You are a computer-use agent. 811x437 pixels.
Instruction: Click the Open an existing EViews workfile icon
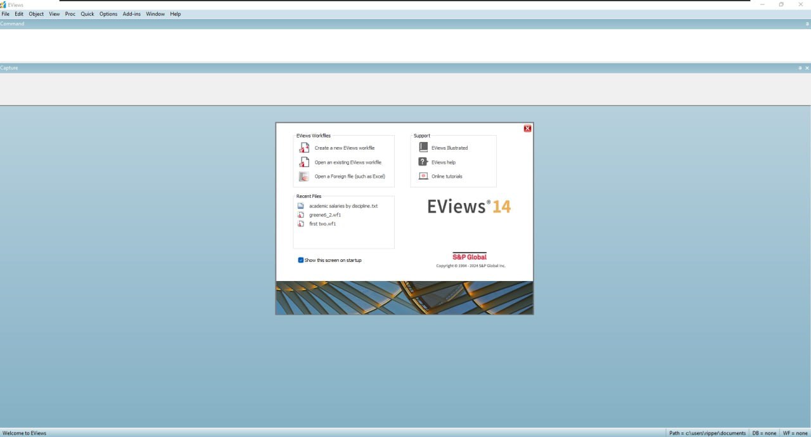(x=304, y=162)
